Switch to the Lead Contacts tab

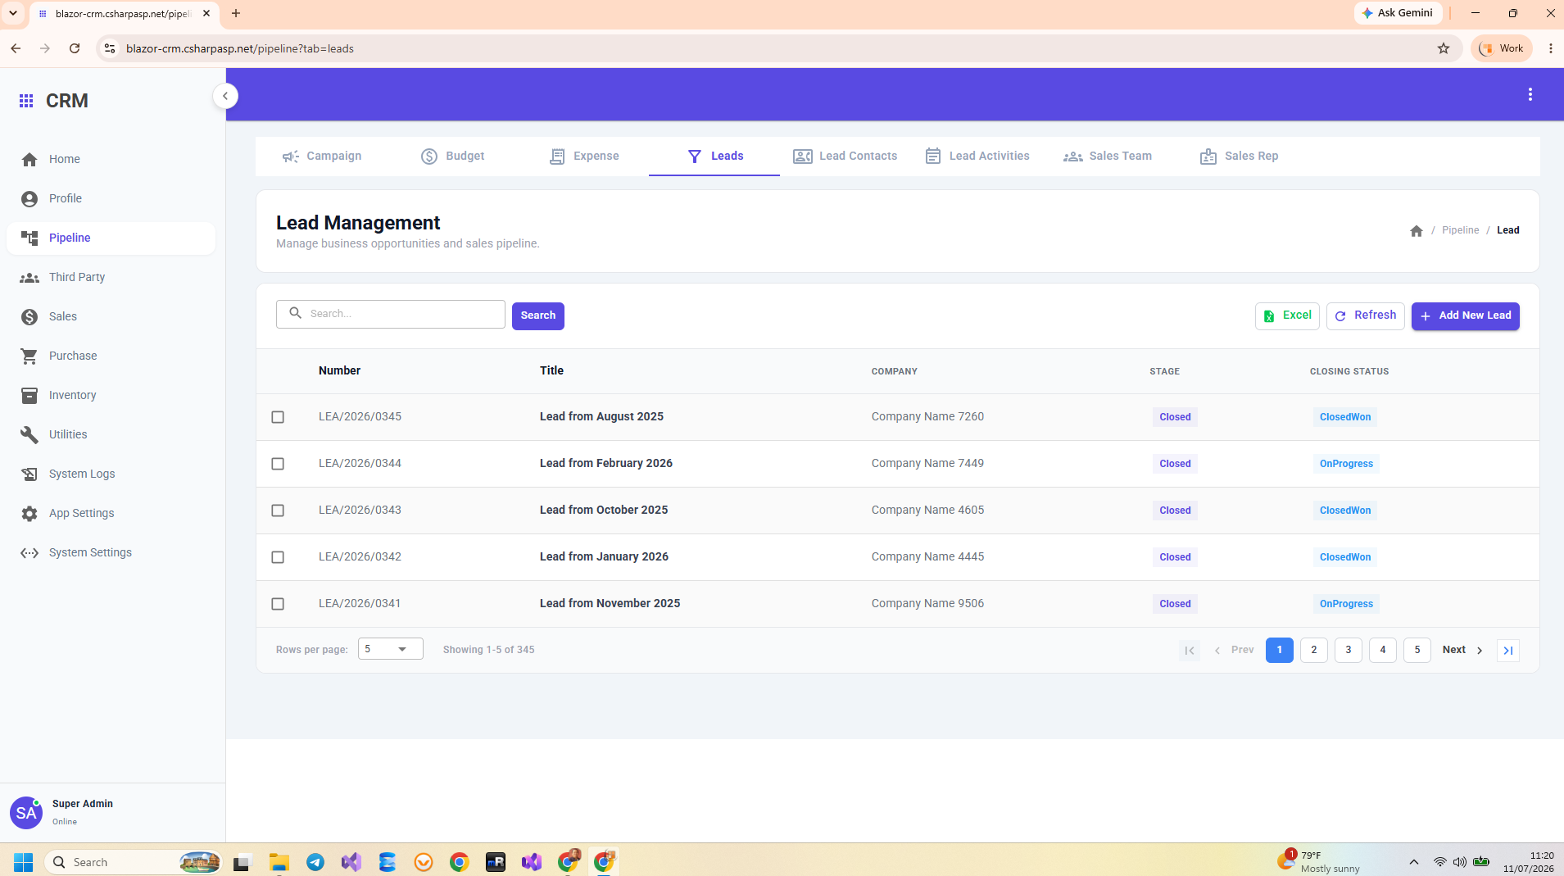click(845, 157)
